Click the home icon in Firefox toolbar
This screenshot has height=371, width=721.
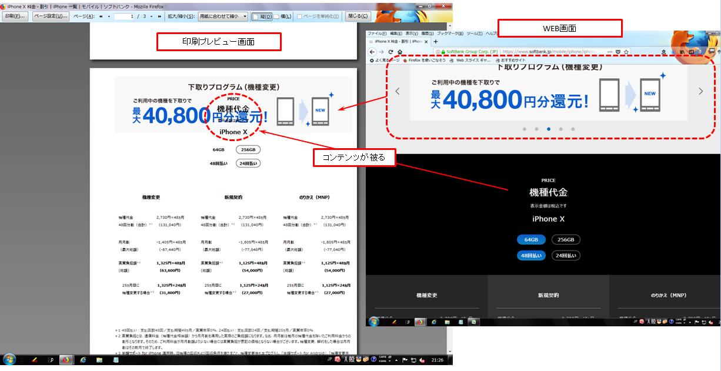pyautogui.click(x=400, y=52)
